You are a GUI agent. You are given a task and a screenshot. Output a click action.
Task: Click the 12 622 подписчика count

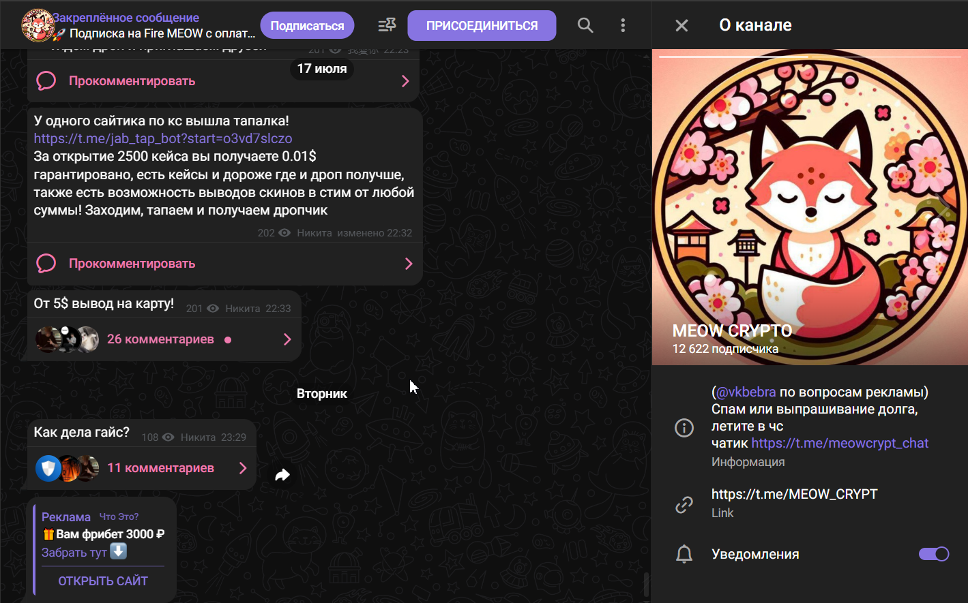(725, 349)
